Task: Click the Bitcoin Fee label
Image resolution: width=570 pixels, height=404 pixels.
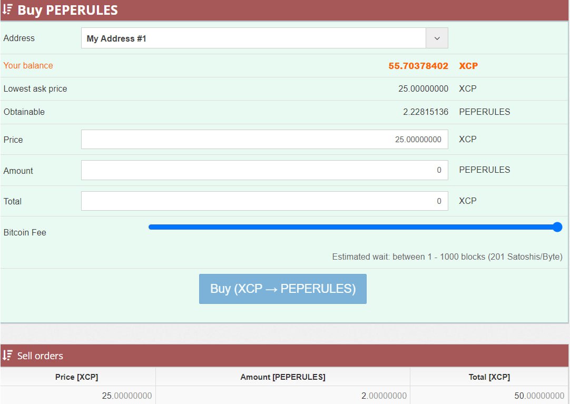Action: point(25,232)
